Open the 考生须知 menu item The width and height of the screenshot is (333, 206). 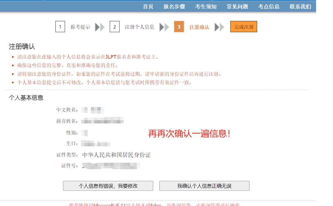click(x=206, y=6)
